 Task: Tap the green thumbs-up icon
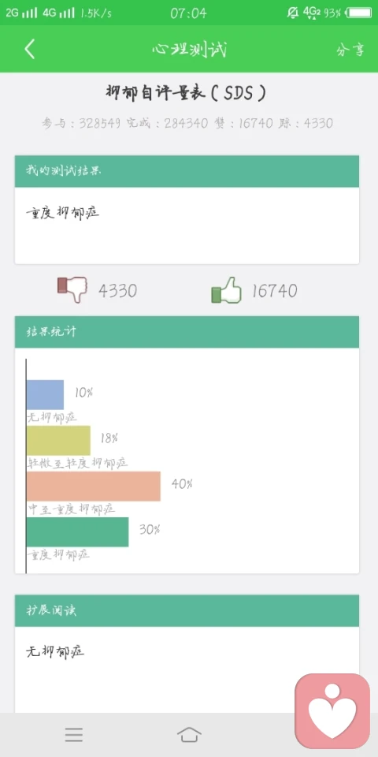pos(226,290)
